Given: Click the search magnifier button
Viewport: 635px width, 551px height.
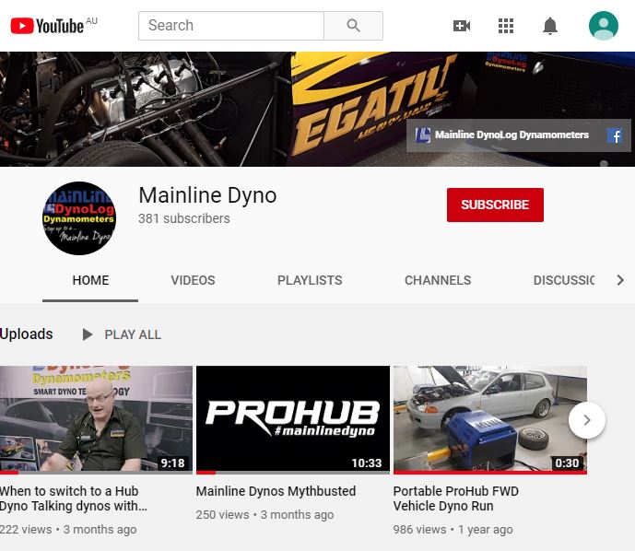Looking at the screenshot, I should click(353, 26).
